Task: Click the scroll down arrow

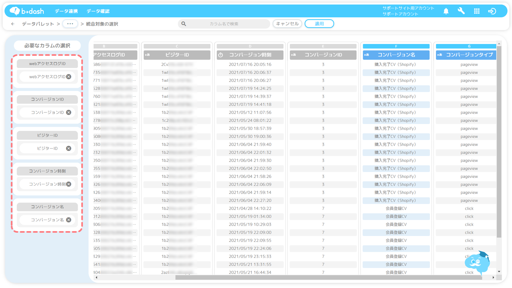Action: 499,271
